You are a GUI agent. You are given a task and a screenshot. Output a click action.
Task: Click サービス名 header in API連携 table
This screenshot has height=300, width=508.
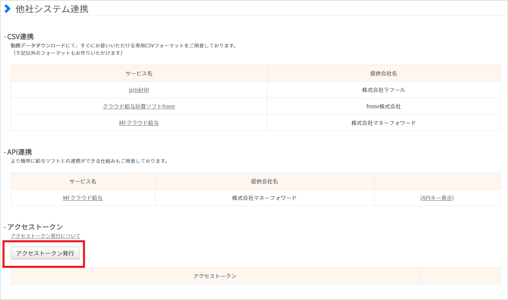(x=83, y=181)
